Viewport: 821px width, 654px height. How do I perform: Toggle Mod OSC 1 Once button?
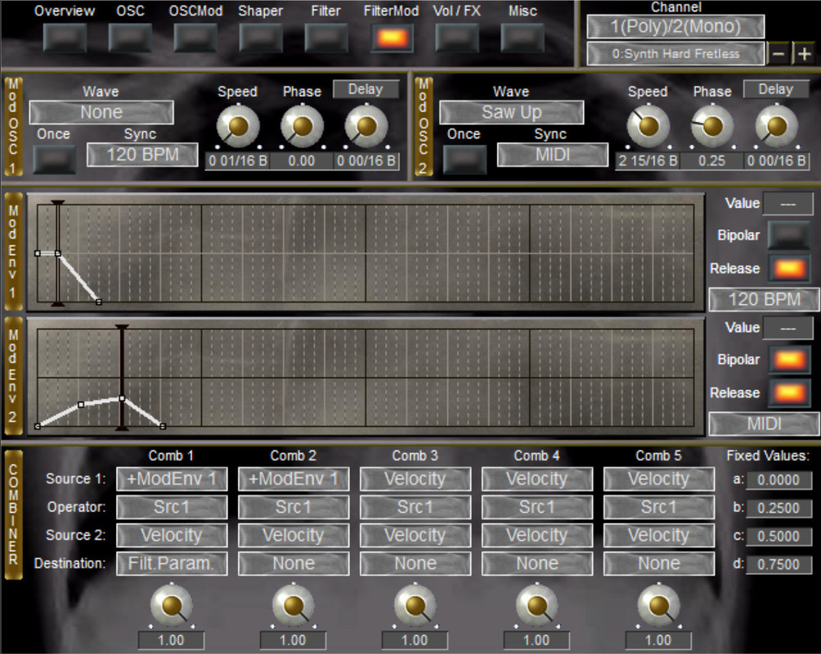(55, 159)
